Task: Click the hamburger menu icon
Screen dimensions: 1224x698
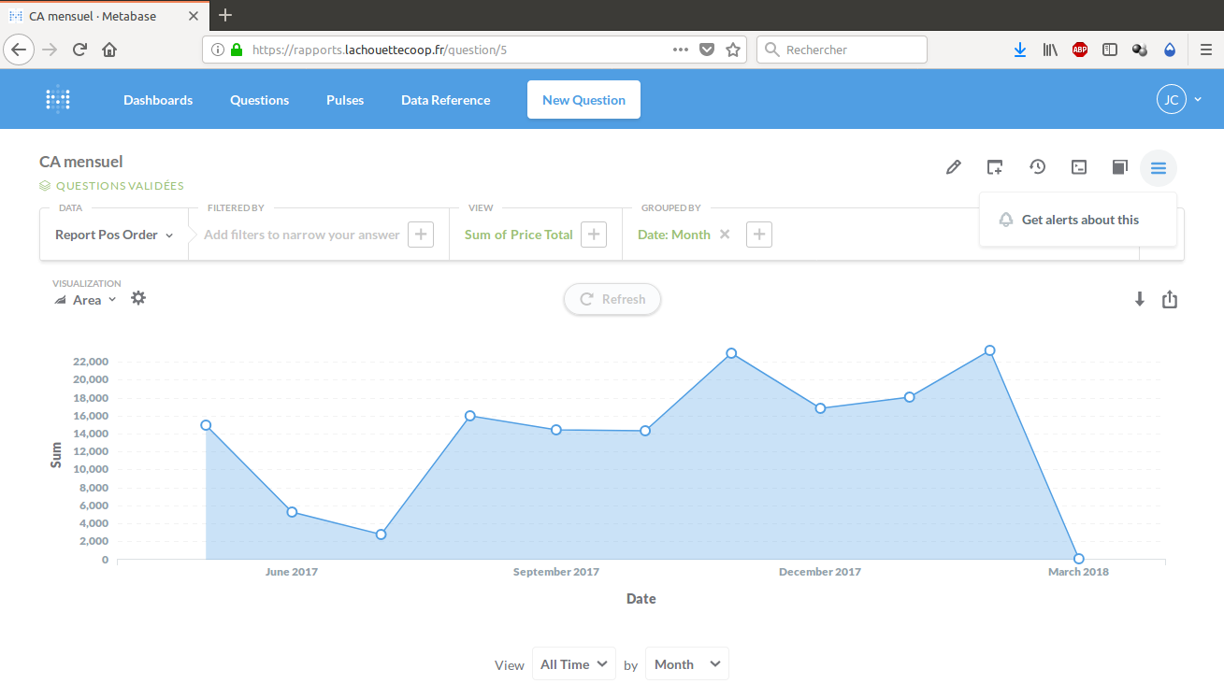Action: [x=1159, y=168]
